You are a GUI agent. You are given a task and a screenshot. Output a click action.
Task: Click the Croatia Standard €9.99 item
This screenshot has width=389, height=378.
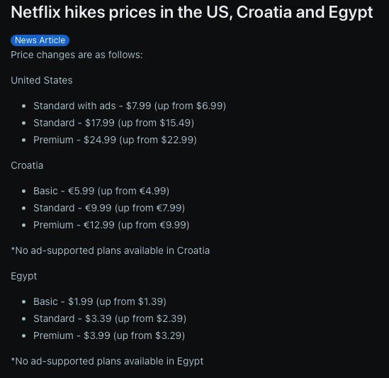click(109, 208)
